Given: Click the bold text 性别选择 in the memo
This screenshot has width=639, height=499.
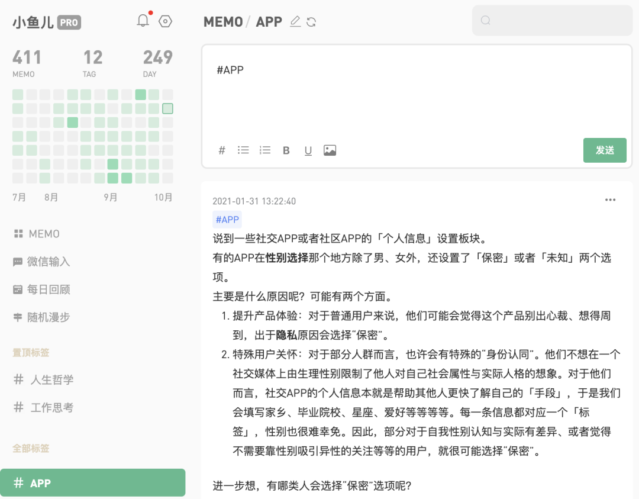Looking at the screenshot, I should tap(287, 257).
